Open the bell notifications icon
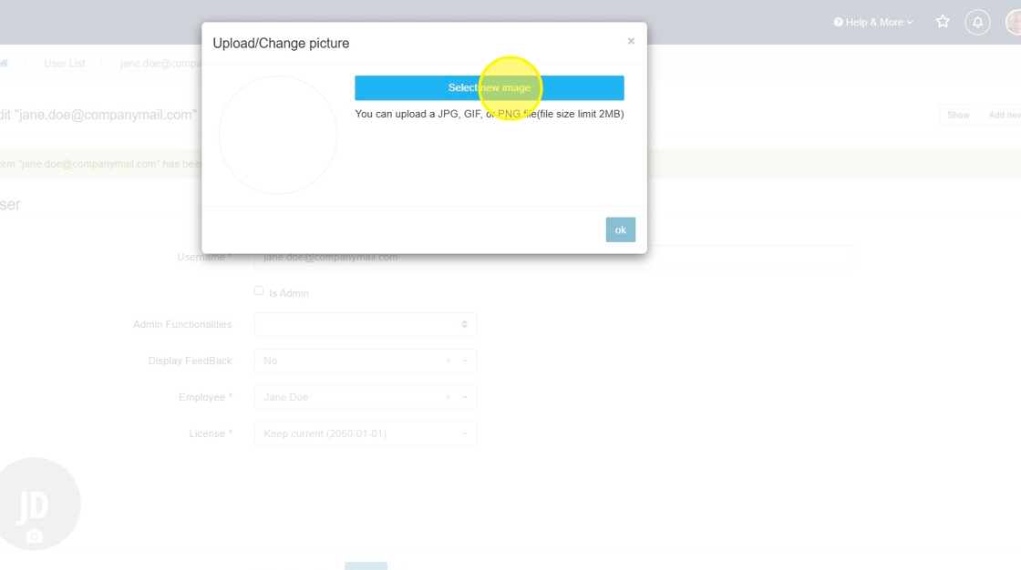 [977, 22]
